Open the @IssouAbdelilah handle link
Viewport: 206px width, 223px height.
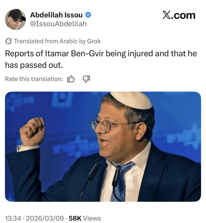(x=58, y=24)
